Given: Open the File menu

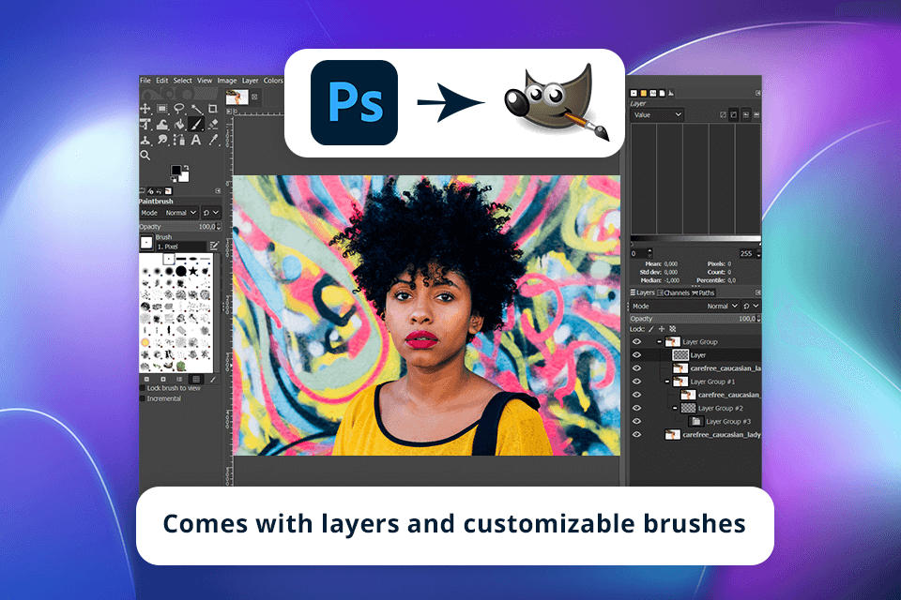Looking at the screenshot, I should pyautogui.click(x=145, y=81).
